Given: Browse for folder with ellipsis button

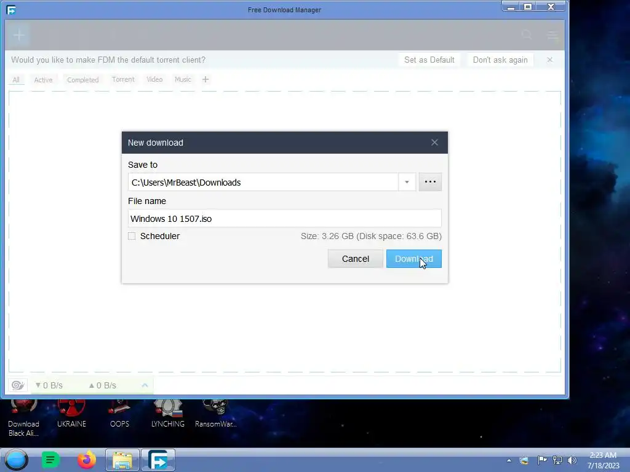Looking at the screenshot, I should [x=430, y=182].
